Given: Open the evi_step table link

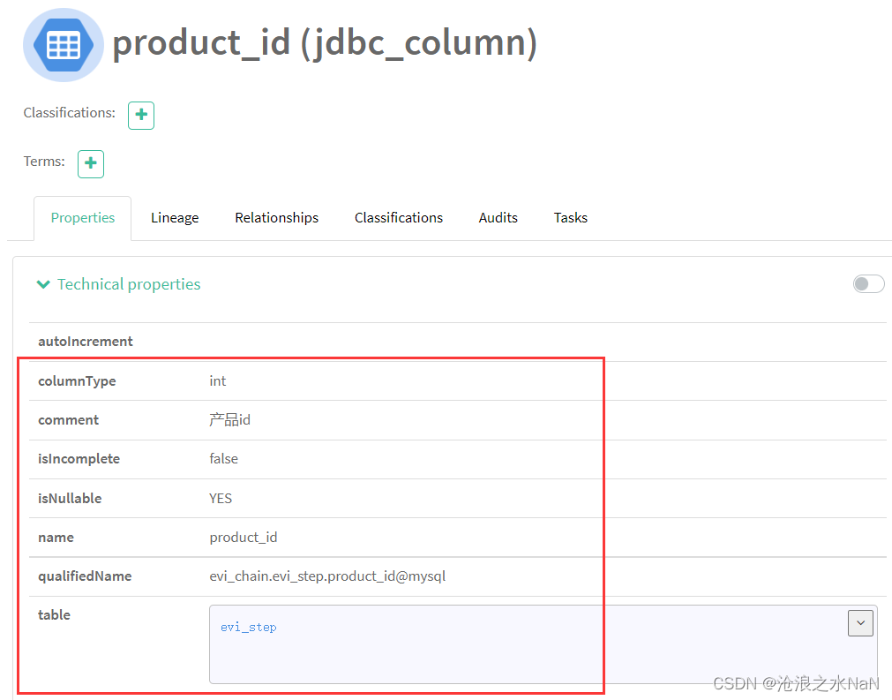Looking at the screenshot, I should click(248, 628).
